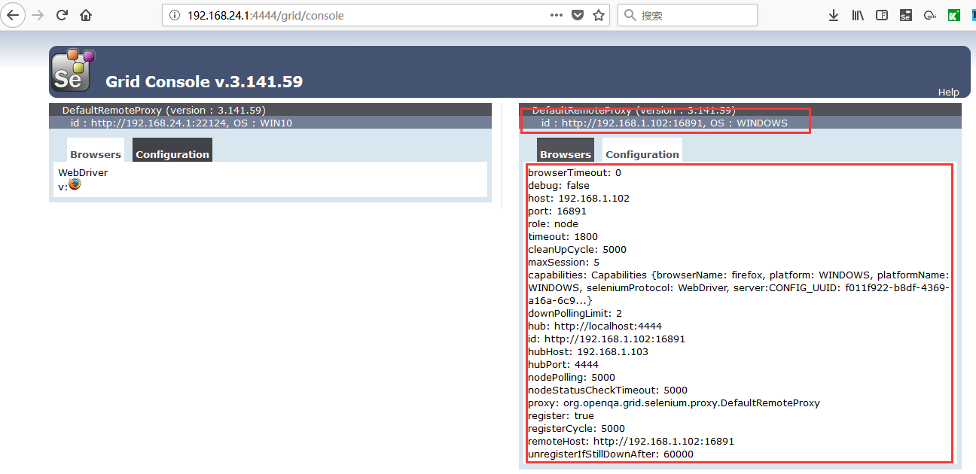Click the search magnifier icon

click(630, 15)
